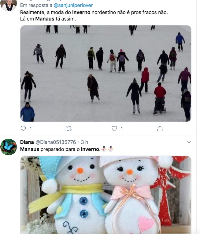Viewport: 200px width, 234px height.
Task: Open the felt snowmen photo
Action: [106, 195]
